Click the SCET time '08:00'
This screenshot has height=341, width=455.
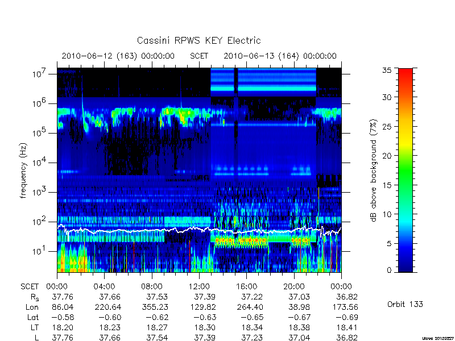click(152, 287)
